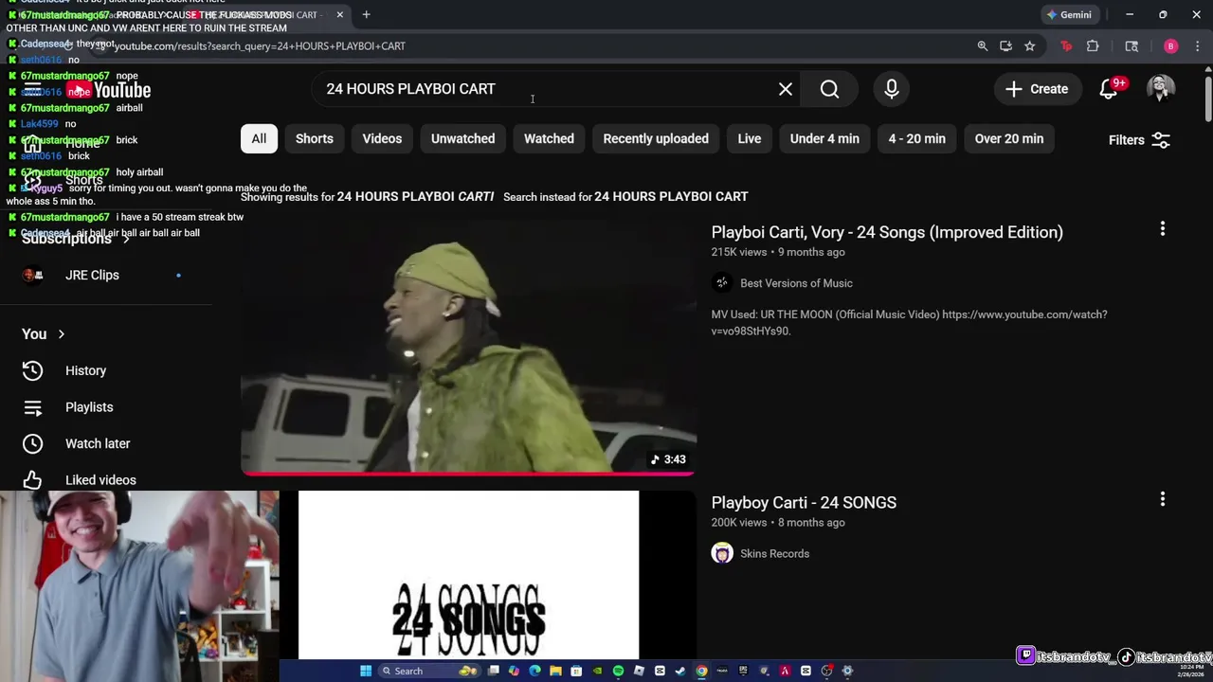The width and height of the screenshot is (1213, 682).
Task: Open the Chrome extensions puzzle icon
Action: click(x=1093, y=45)
